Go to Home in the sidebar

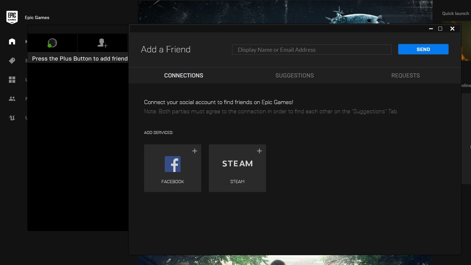[12, 42]
